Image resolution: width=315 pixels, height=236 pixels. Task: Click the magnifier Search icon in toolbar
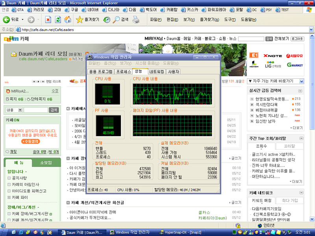[117, 19]
